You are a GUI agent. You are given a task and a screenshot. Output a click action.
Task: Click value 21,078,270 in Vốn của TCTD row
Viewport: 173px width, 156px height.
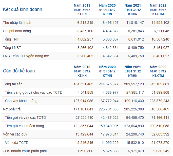(x=160, y=143)
